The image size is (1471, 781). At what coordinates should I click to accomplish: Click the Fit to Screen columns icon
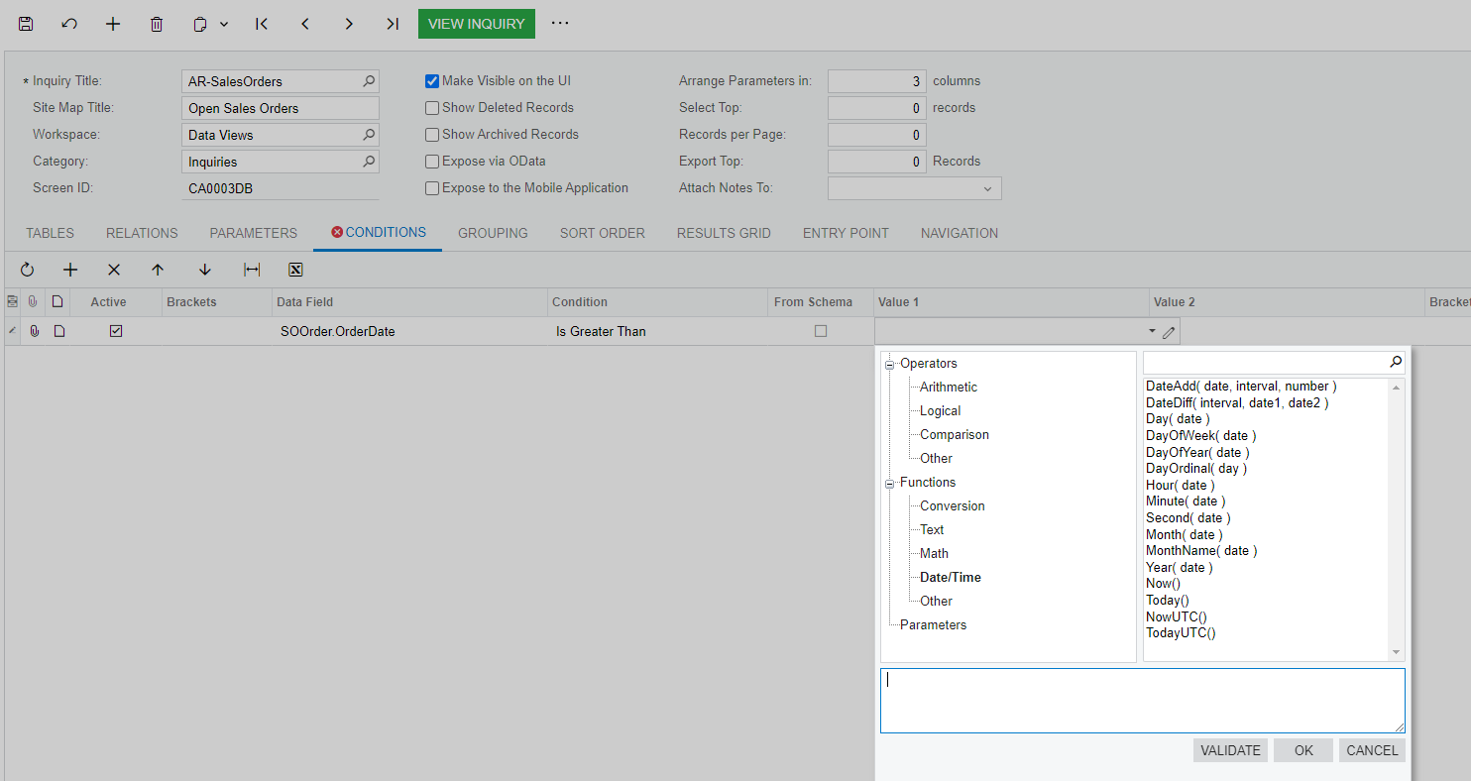coord(252,270)
